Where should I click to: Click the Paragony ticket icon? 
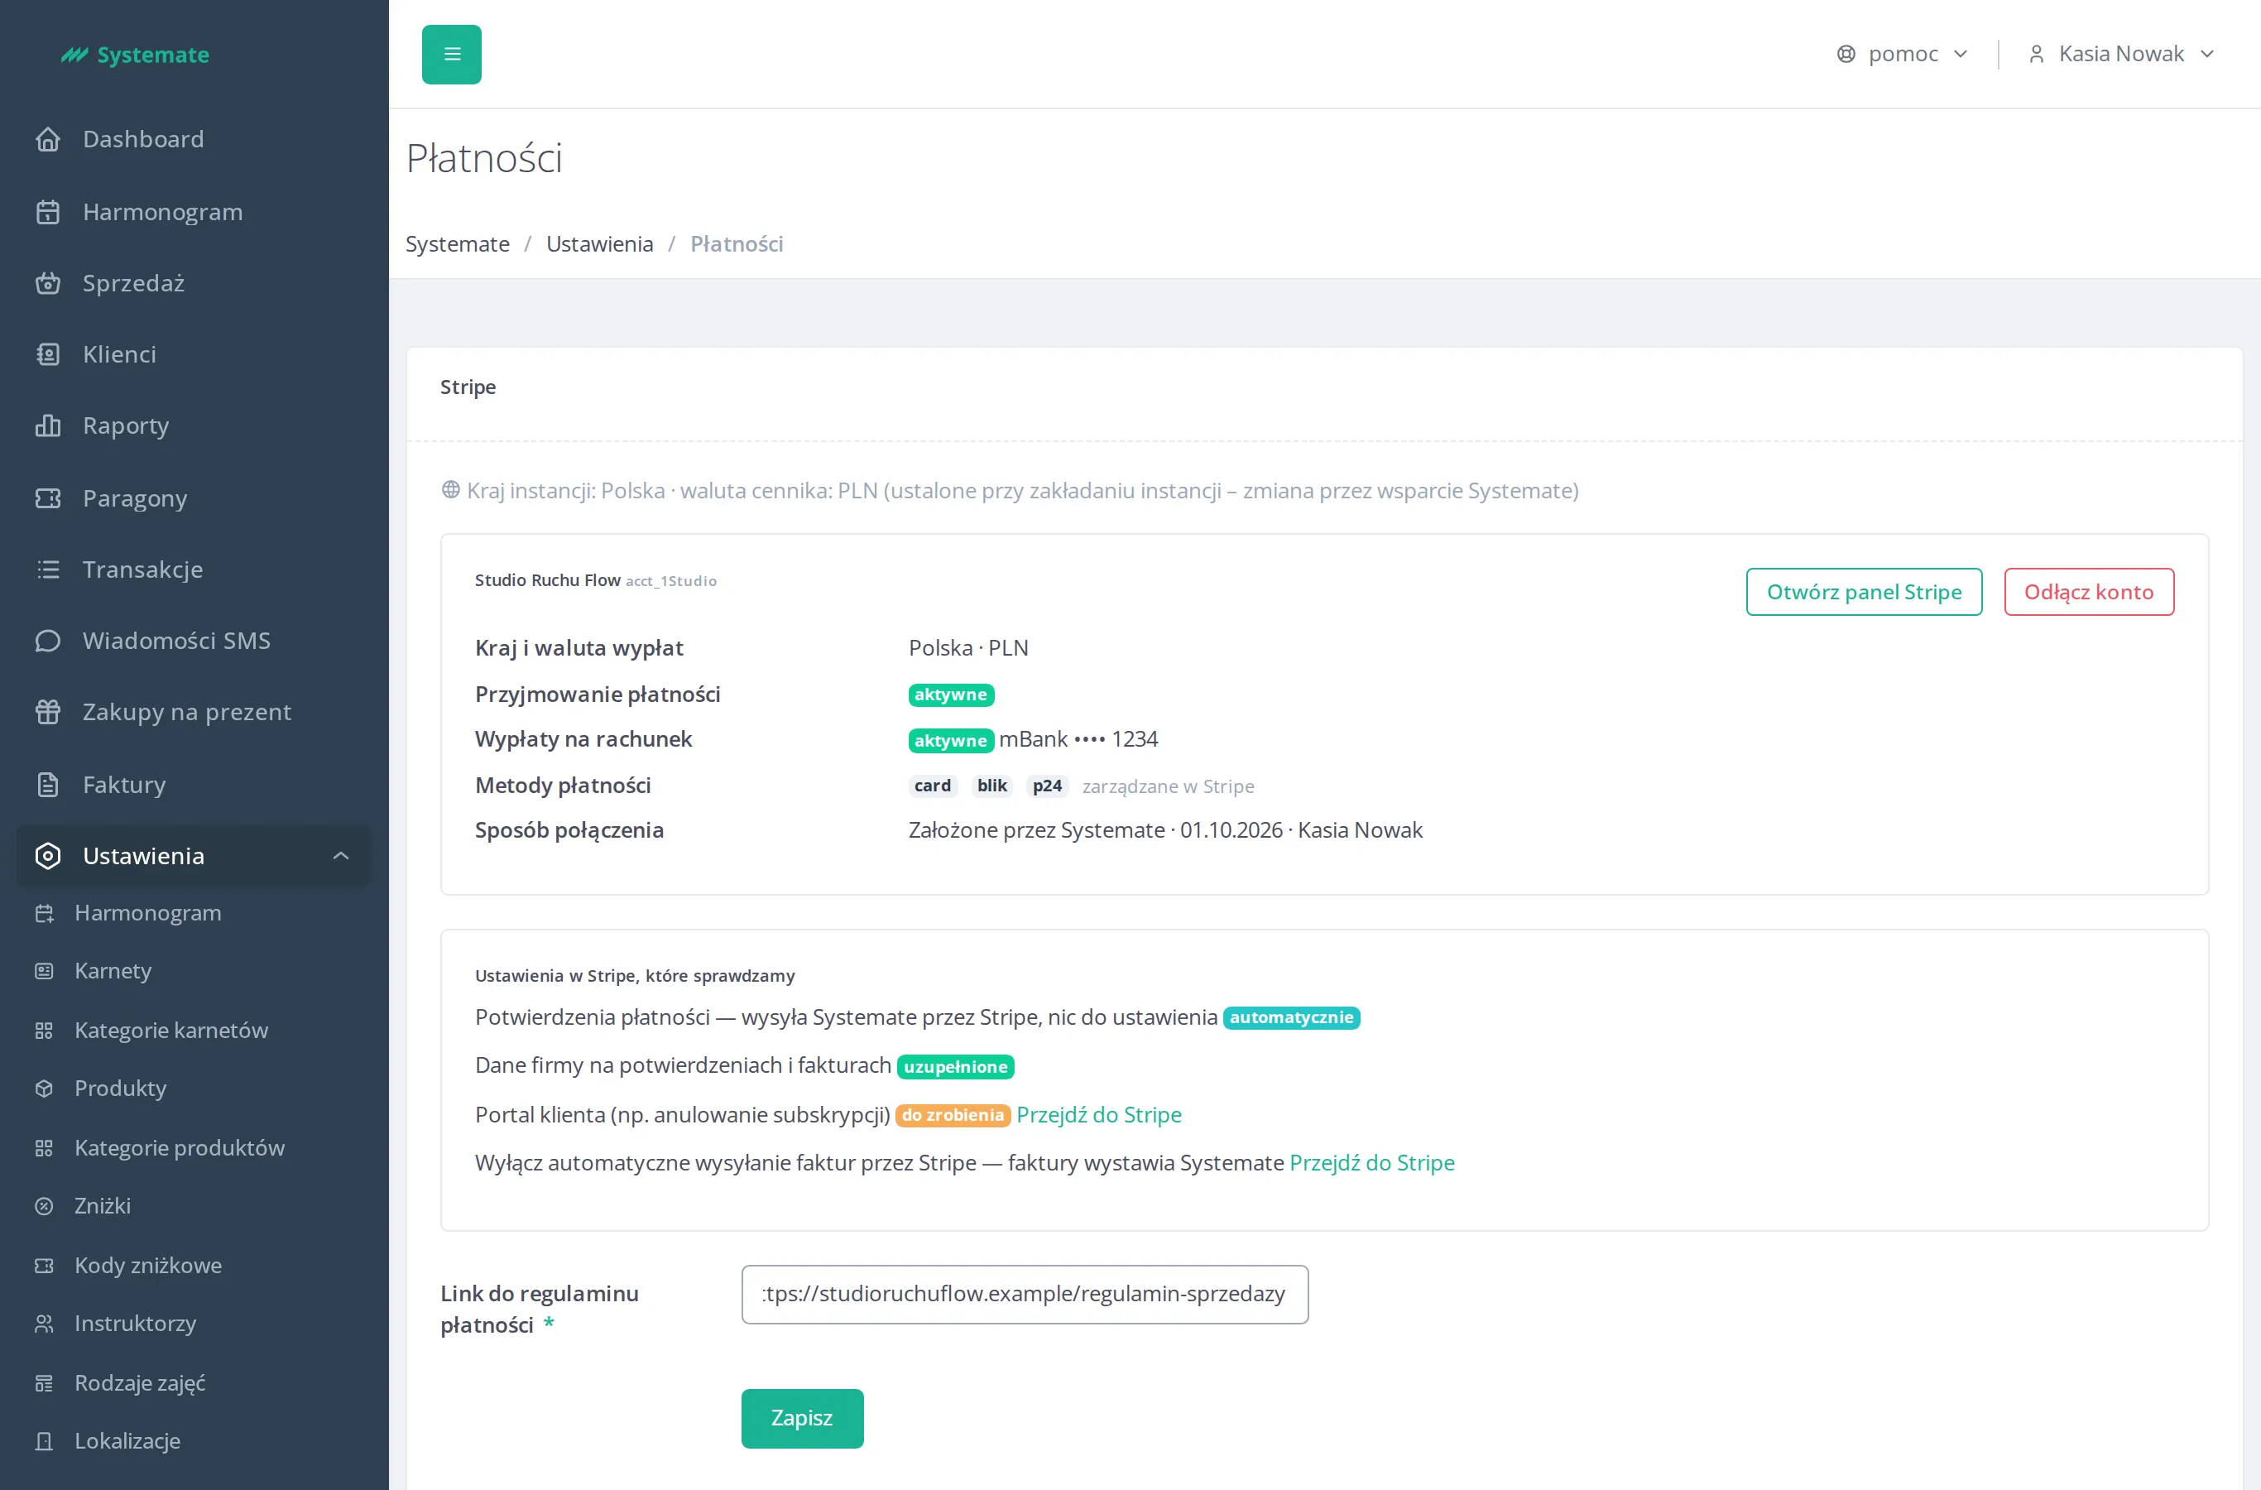click(x=47, y=498)
